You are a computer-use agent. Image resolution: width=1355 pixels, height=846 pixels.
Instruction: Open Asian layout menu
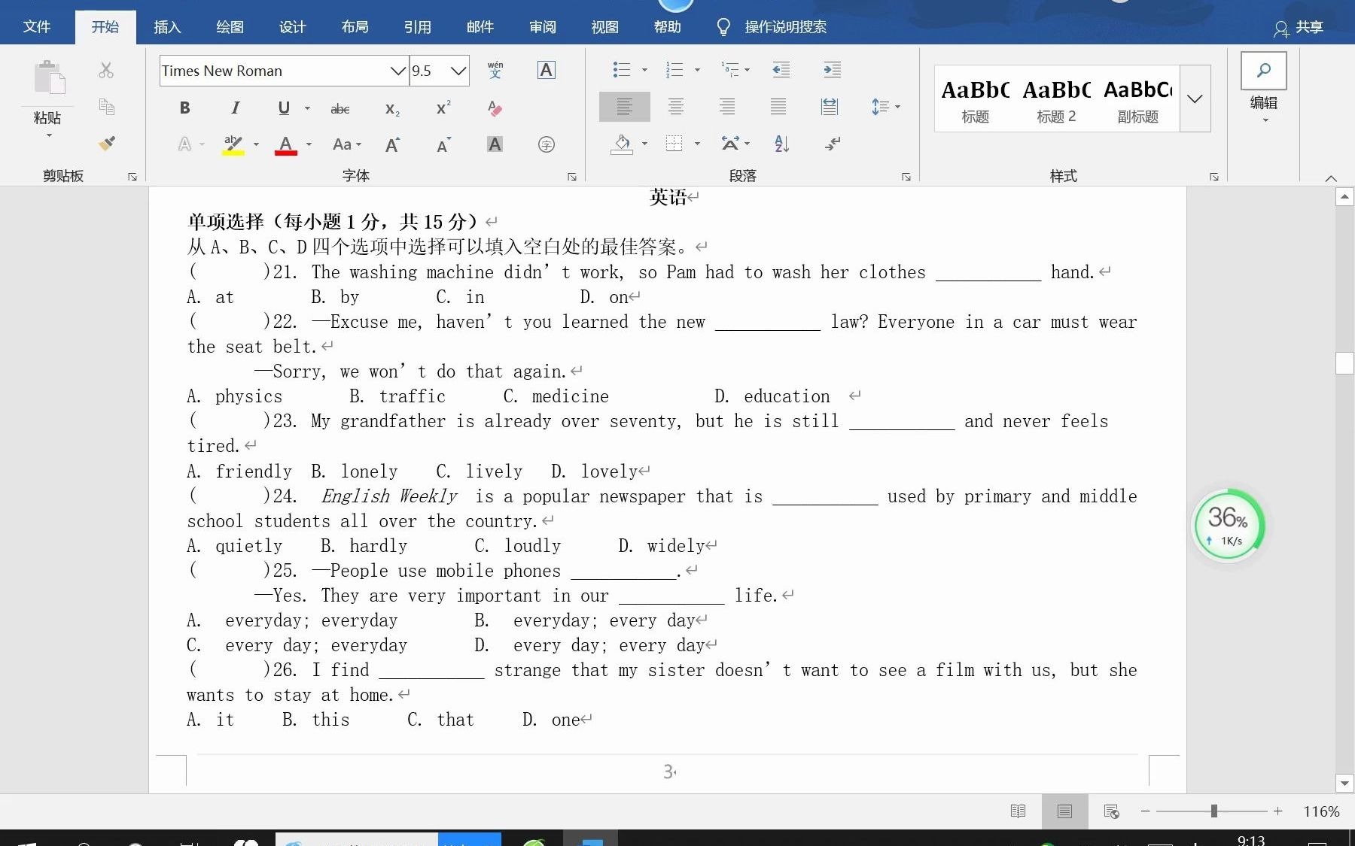tap(735, 144)
